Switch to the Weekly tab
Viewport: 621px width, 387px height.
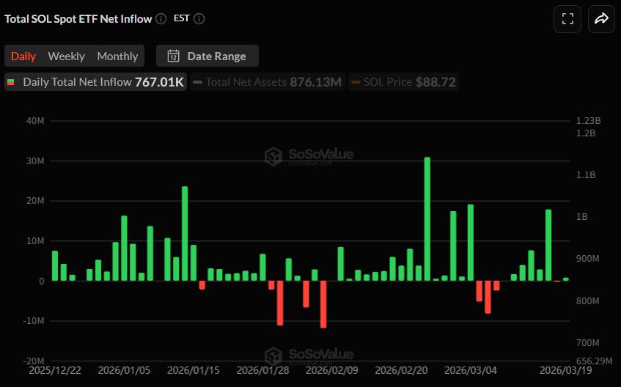67,56
